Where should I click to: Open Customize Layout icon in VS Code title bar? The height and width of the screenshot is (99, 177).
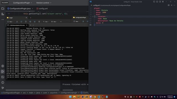pos(163,2)
